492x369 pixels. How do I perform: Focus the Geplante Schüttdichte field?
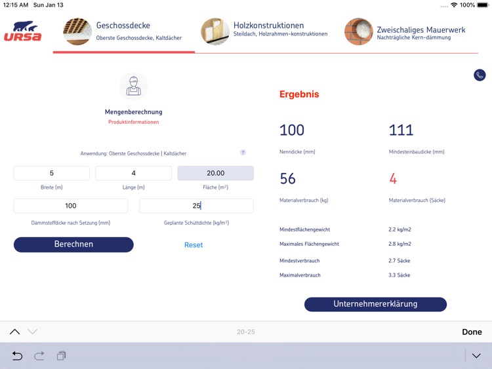pos(196,206)
